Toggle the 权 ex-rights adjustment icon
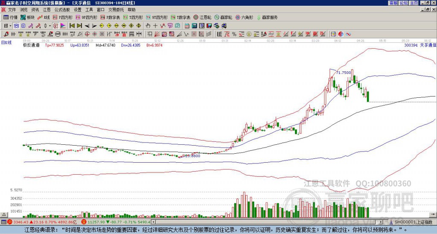Screen dimensions: 437x234 point(55,26)
